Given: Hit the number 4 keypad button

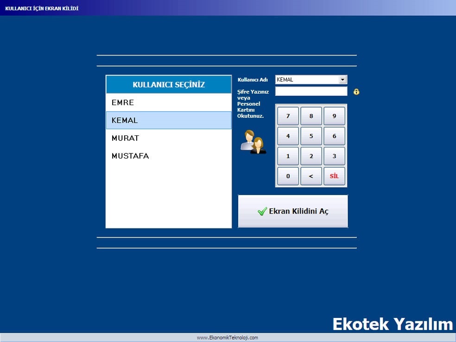Looking at the screenshot, I should pyautogui.click(x=288, y=136).
